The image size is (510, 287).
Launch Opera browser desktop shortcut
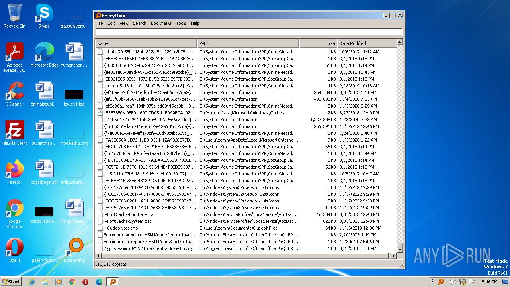14,250
